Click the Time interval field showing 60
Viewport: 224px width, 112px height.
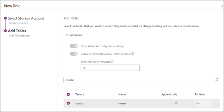click(x=110, y=68)
